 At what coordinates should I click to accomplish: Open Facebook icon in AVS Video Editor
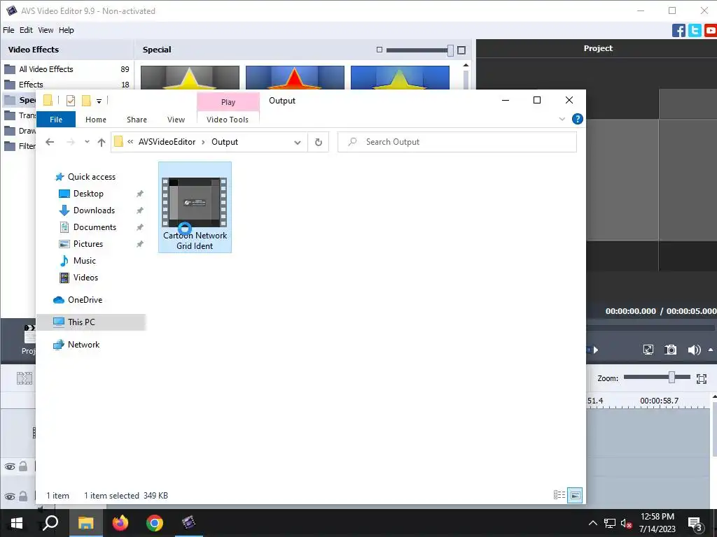tap(678, 31)
